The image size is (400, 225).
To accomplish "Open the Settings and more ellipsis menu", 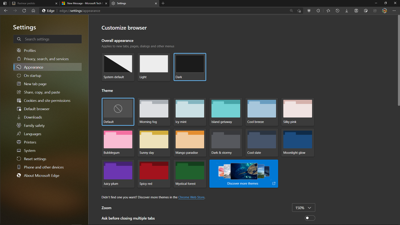I will tap(394, 11).
